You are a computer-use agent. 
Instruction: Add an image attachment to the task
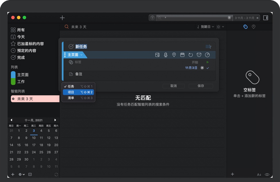[157, 55]
